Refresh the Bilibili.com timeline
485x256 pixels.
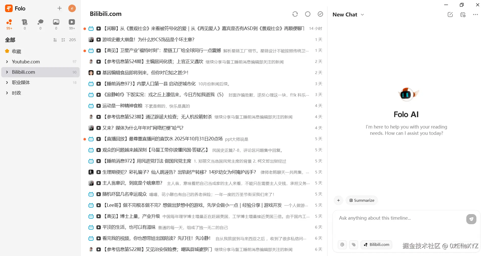[295, 14]
